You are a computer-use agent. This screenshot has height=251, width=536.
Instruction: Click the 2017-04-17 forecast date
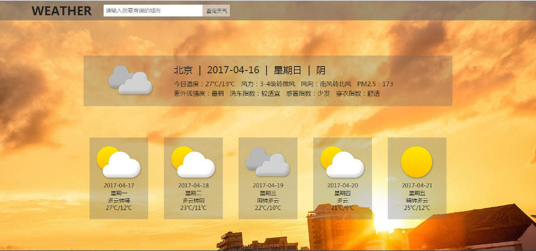(119, 185)
